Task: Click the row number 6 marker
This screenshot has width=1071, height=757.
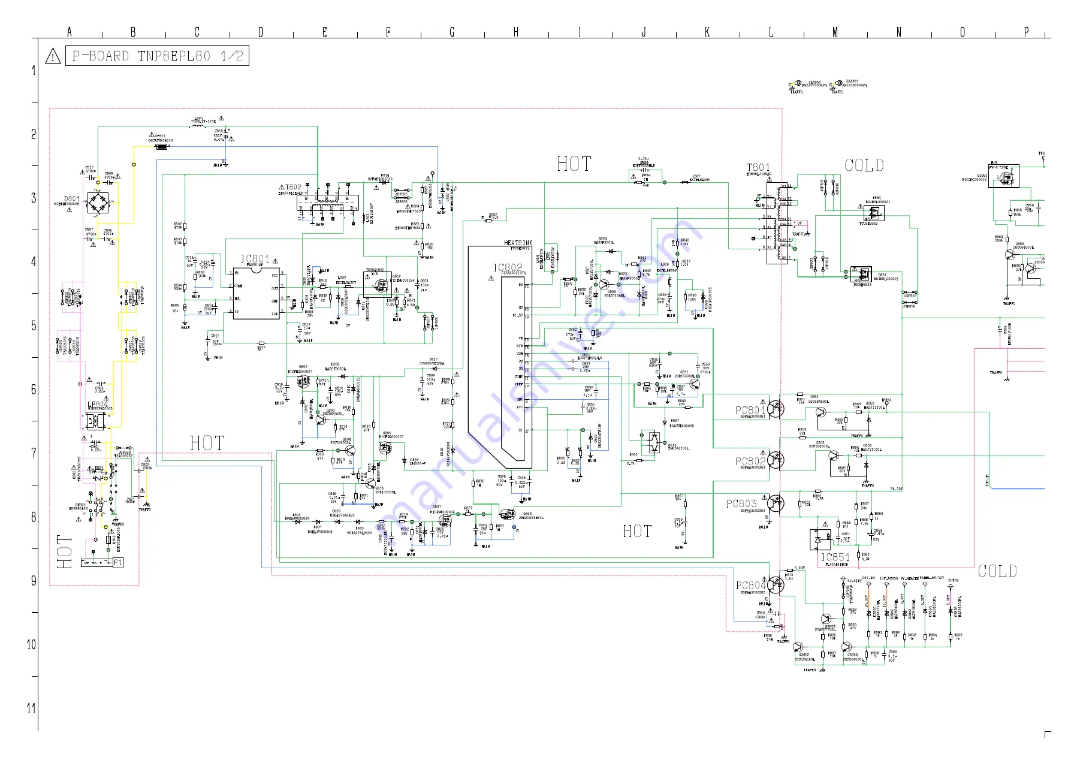Action: click(34, 390)
